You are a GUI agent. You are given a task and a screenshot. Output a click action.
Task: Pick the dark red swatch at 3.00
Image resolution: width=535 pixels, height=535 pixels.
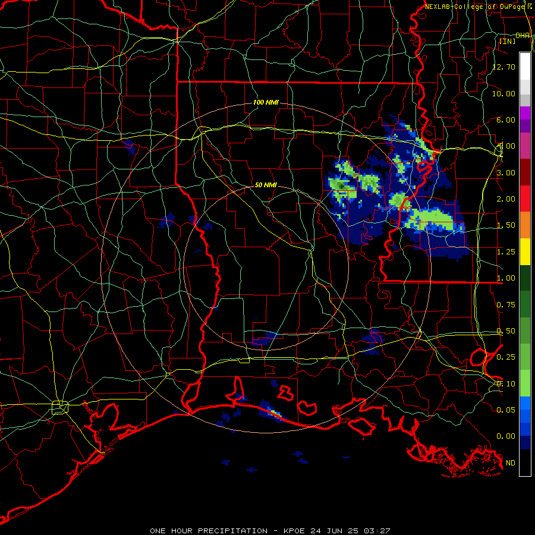(x=525, y=172)
